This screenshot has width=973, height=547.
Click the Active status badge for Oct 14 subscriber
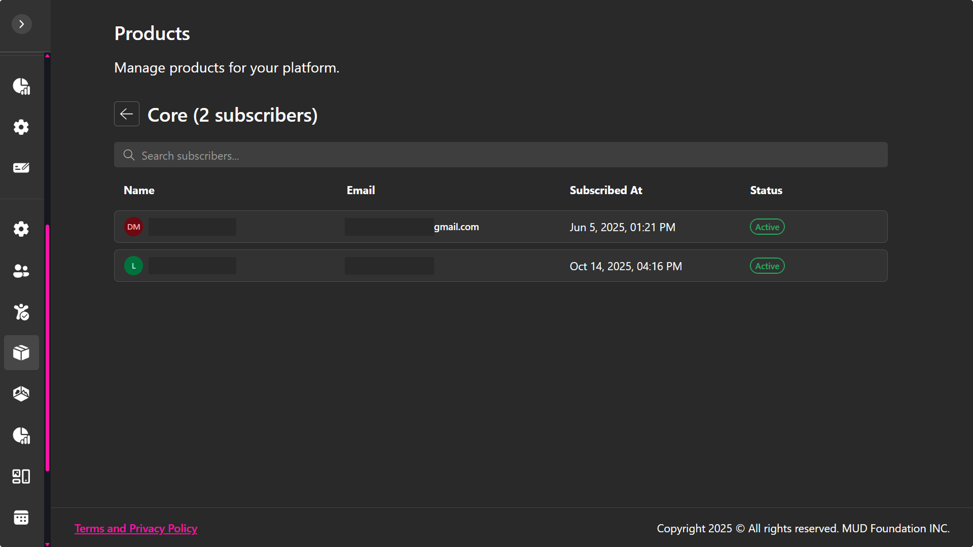click(767, 266)
